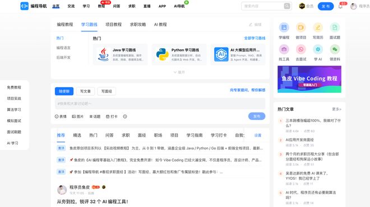The width and height of the screenshot is (370, 207).
Task: Expand the 展开 chevron under learning routes
Action: (x=175, y=72)
